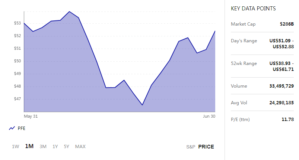Switch chart to 3M range
This screenshot has width=299, height=160.
click(43, 147)
